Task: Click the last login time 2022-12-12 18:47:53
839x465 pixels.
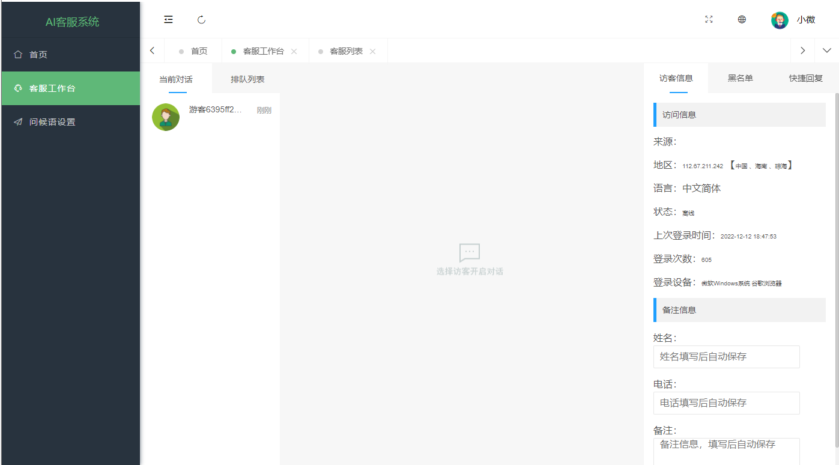Action: point(748,237)
